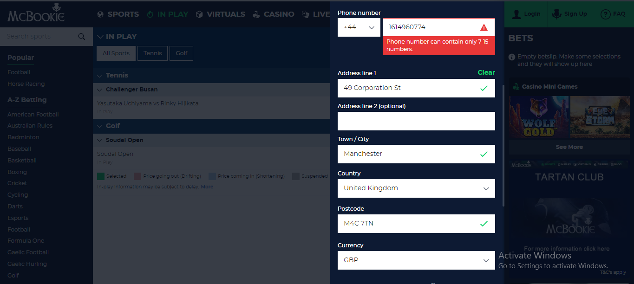The width and height of the screenshot is (634, 284).
Task: Open the CASINO nav menu
Action: pos(274,14)
